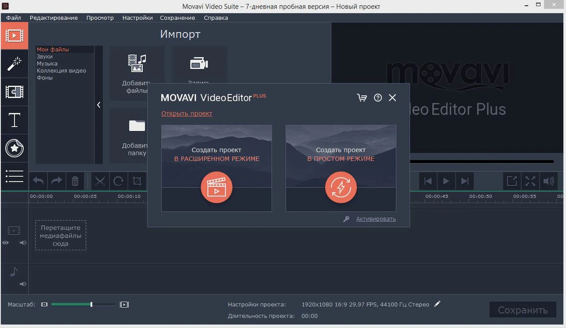
Task: Click the zoom out timeline icon
Action: [x=44, y=304]
